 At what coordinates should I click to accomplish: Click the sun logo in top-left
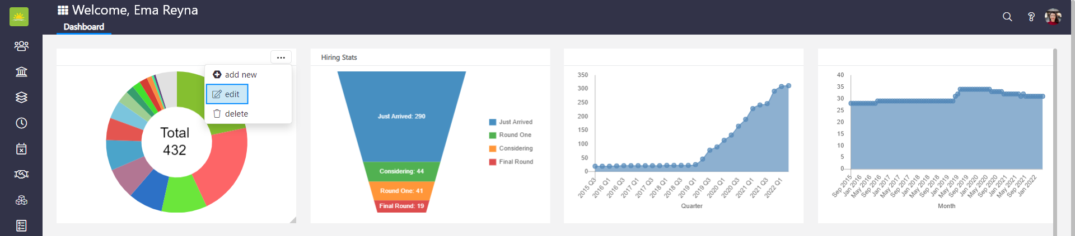pos(19,17)
